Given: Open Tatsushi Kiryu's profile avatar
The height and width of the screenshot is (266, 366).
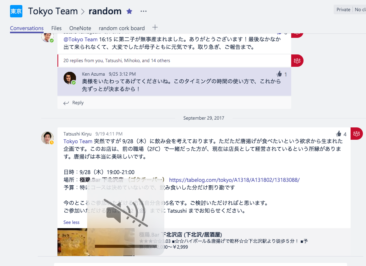Looking at the screenshot, I should pyautogui.click(x=47, y=138).
